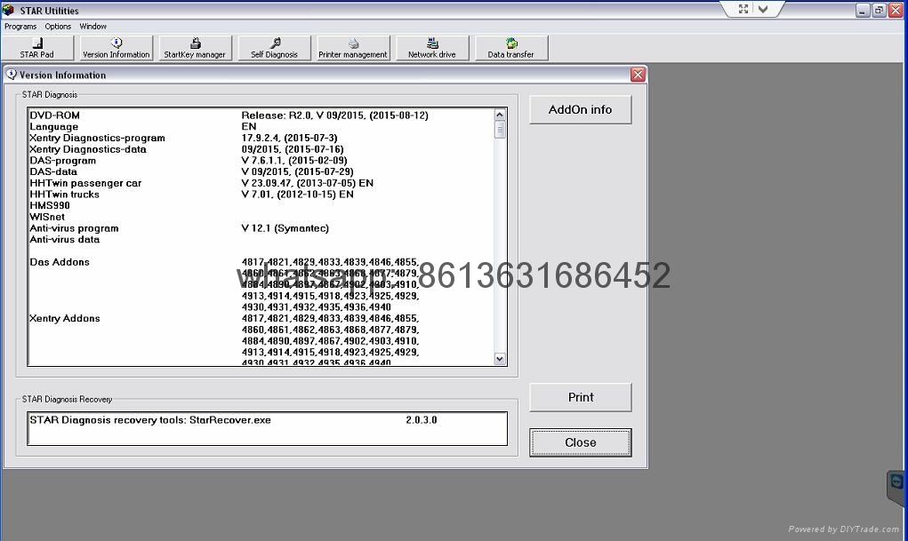Screen dimensions: 908x541
Task: Click scrollbar down arrow in version list
Action: click(x=500, y=359)
